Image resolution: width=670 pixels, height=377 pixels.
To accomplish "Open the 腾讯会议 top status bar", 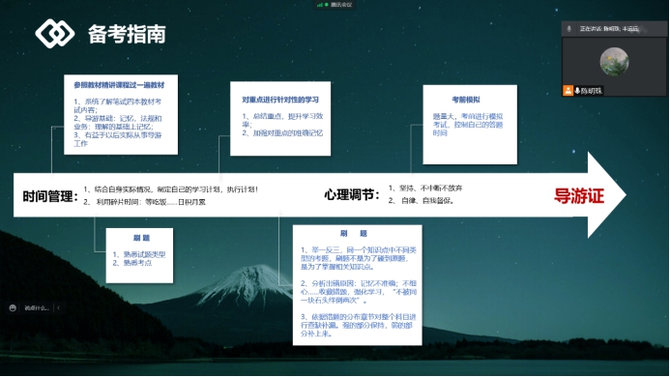I will click(x=335, y=5).
